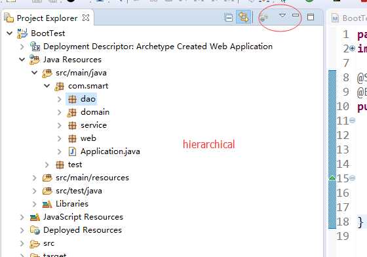Close the Project Explorer tab
The image size is (367, 257).
click(x=86, y=18)
